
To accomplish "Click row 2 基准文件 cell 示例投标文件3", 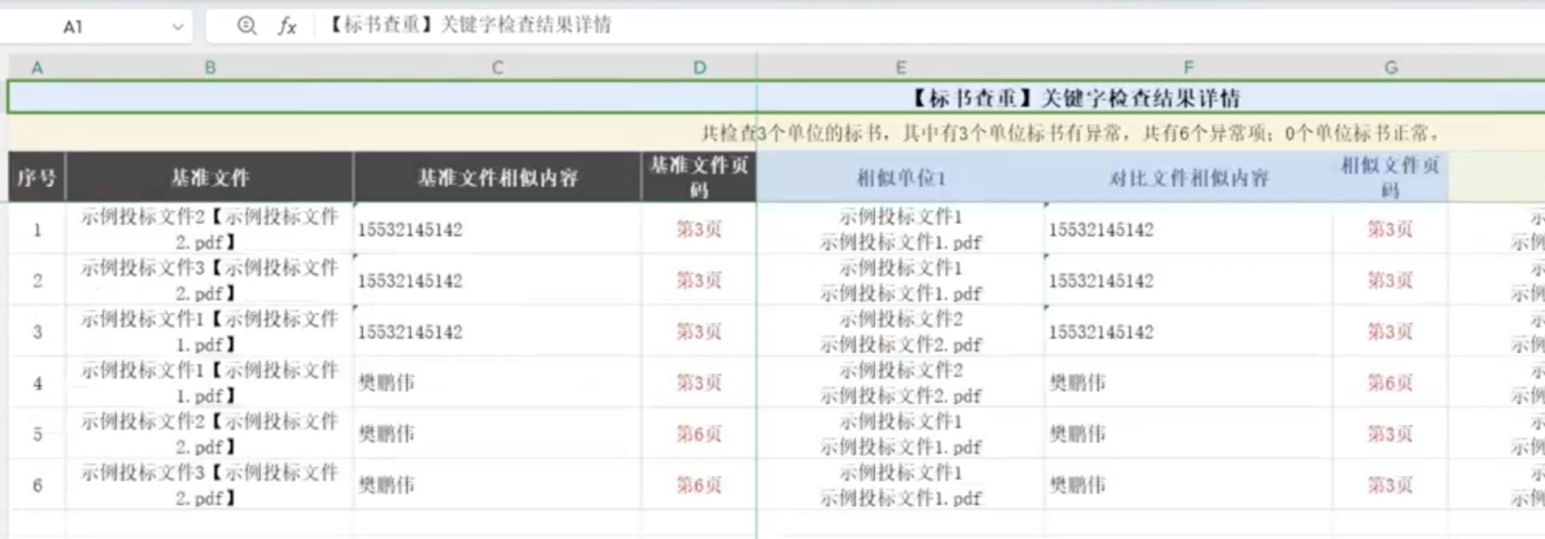I will coord(210,280).
